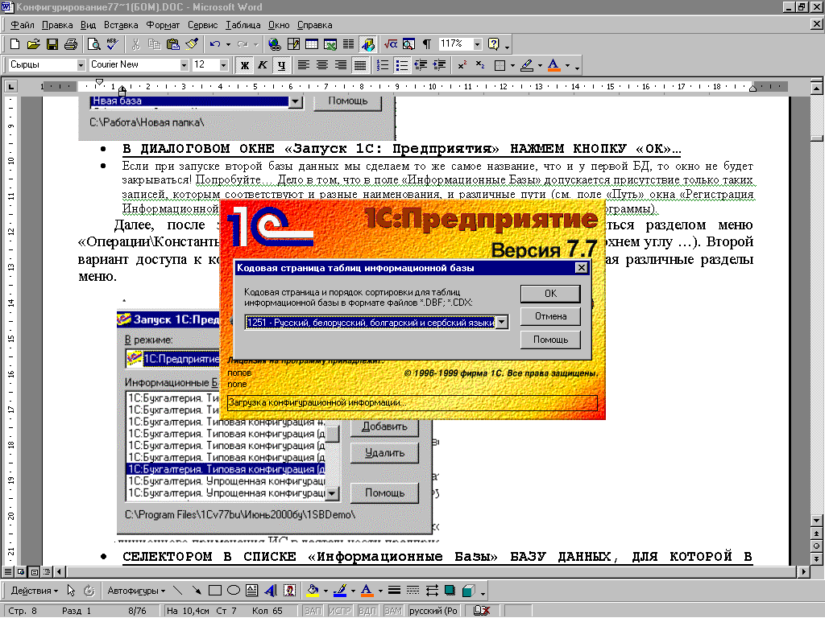
Task: Create a new blank document
Action: tap(15, 44)
